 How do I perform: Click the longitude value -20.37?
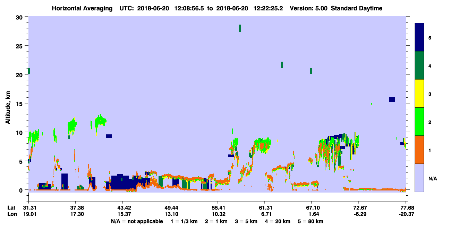pyautogui.click(x=406, y=214)
